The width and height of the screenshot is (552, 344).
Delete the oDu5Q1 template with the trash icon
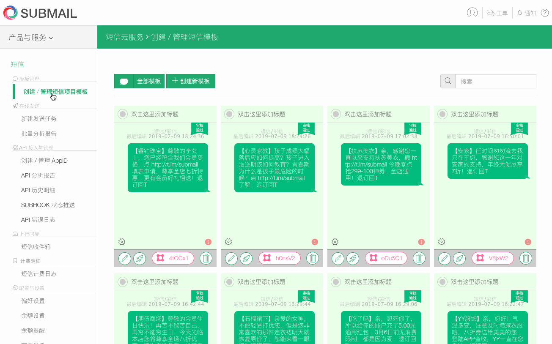(419, 258)
